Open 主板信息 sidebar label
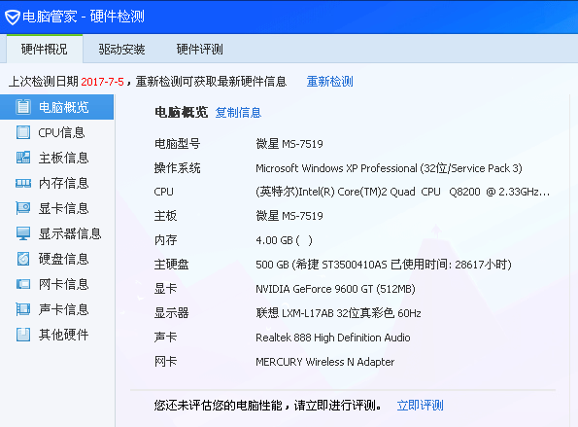 point(64,158)
